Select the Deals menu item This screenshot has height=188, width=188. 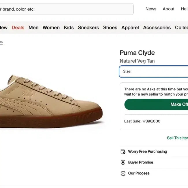click(18, 27)
